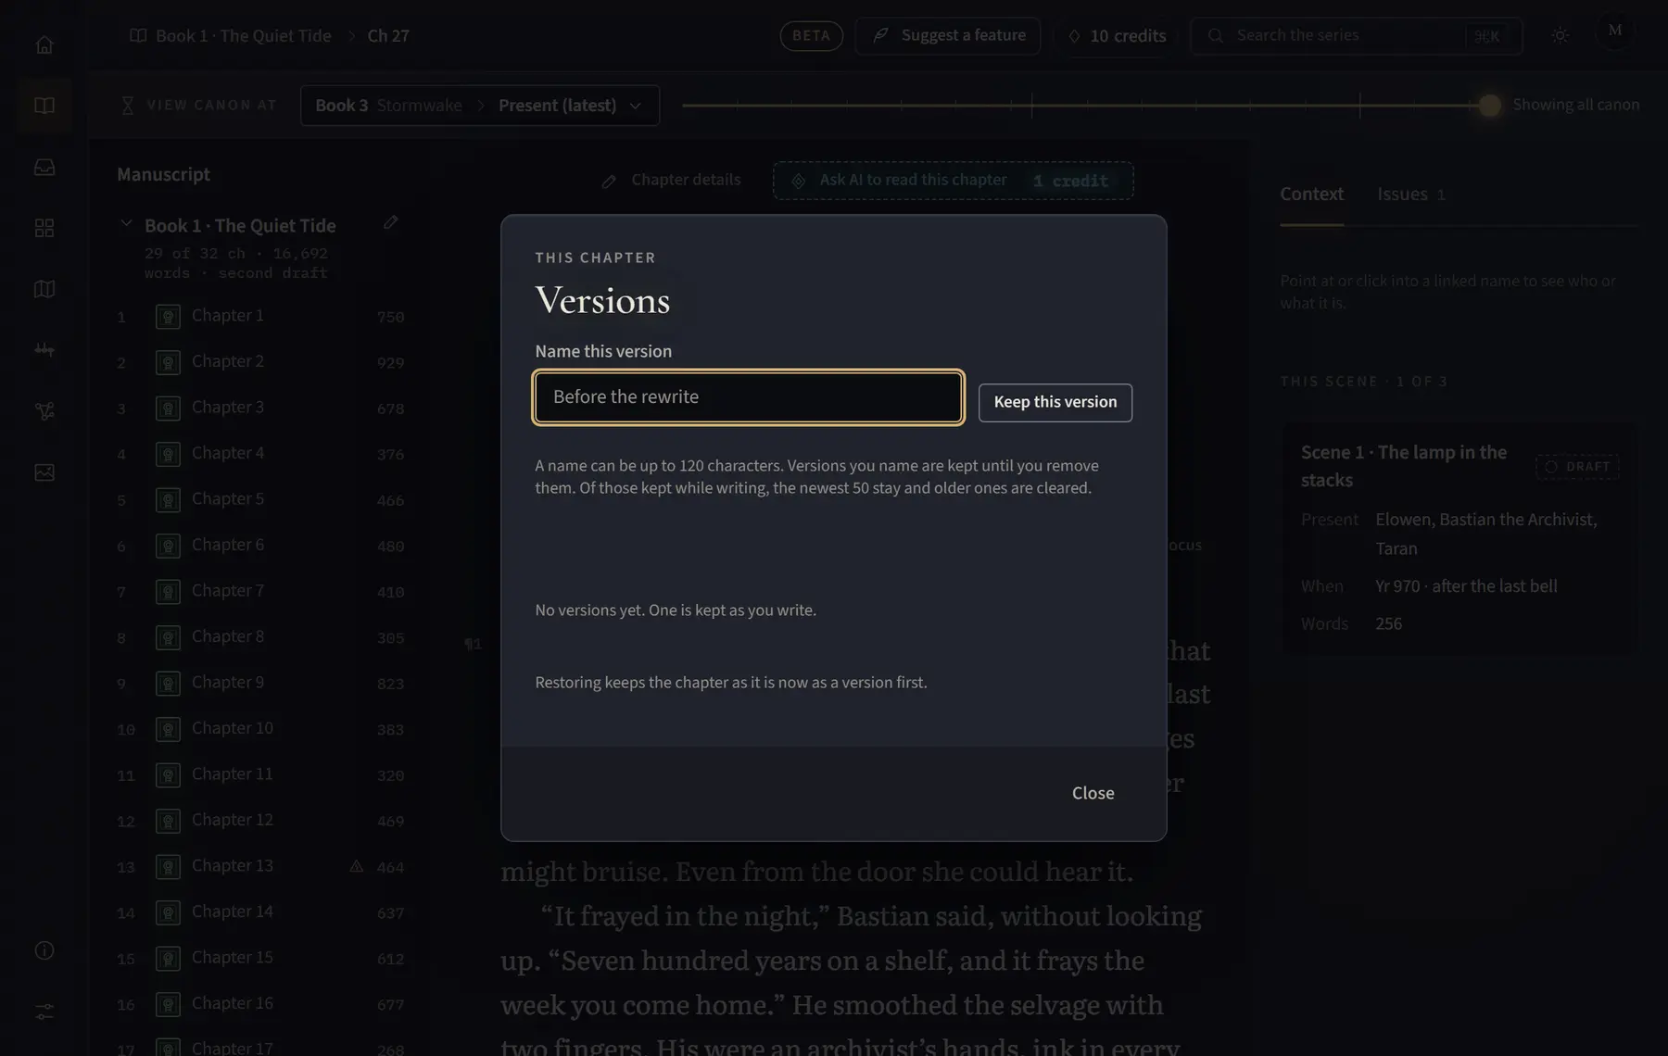Open the image gallery icon in sidebar
This screenshot has width=1668, height=1056.
44,472
